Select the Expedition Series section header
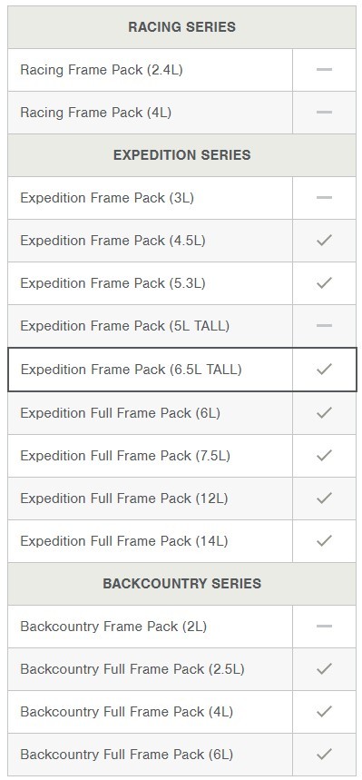 [182, 155]
